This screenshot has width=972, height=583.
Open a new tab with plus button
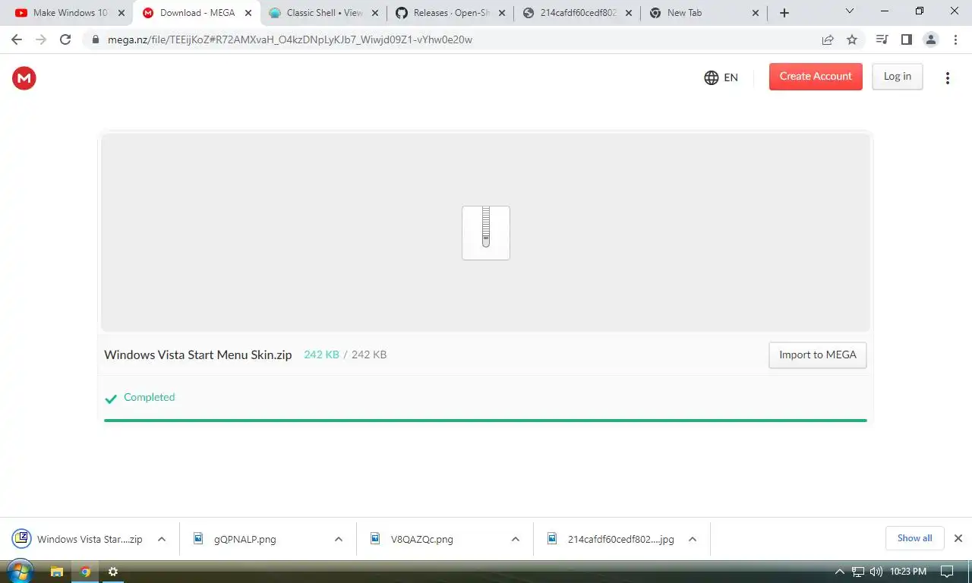coord(784,13)
